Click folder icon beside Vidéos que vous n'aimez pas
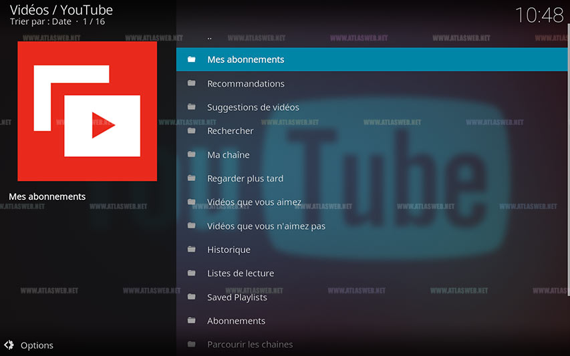This screenshot has height=356, width=570. (x=192, y=226)
